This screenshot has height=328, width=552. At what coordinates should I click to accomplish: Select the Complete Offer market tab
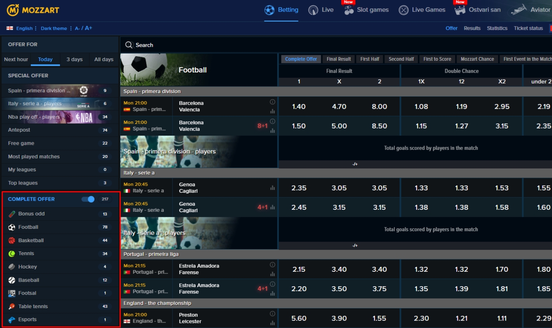301,59
